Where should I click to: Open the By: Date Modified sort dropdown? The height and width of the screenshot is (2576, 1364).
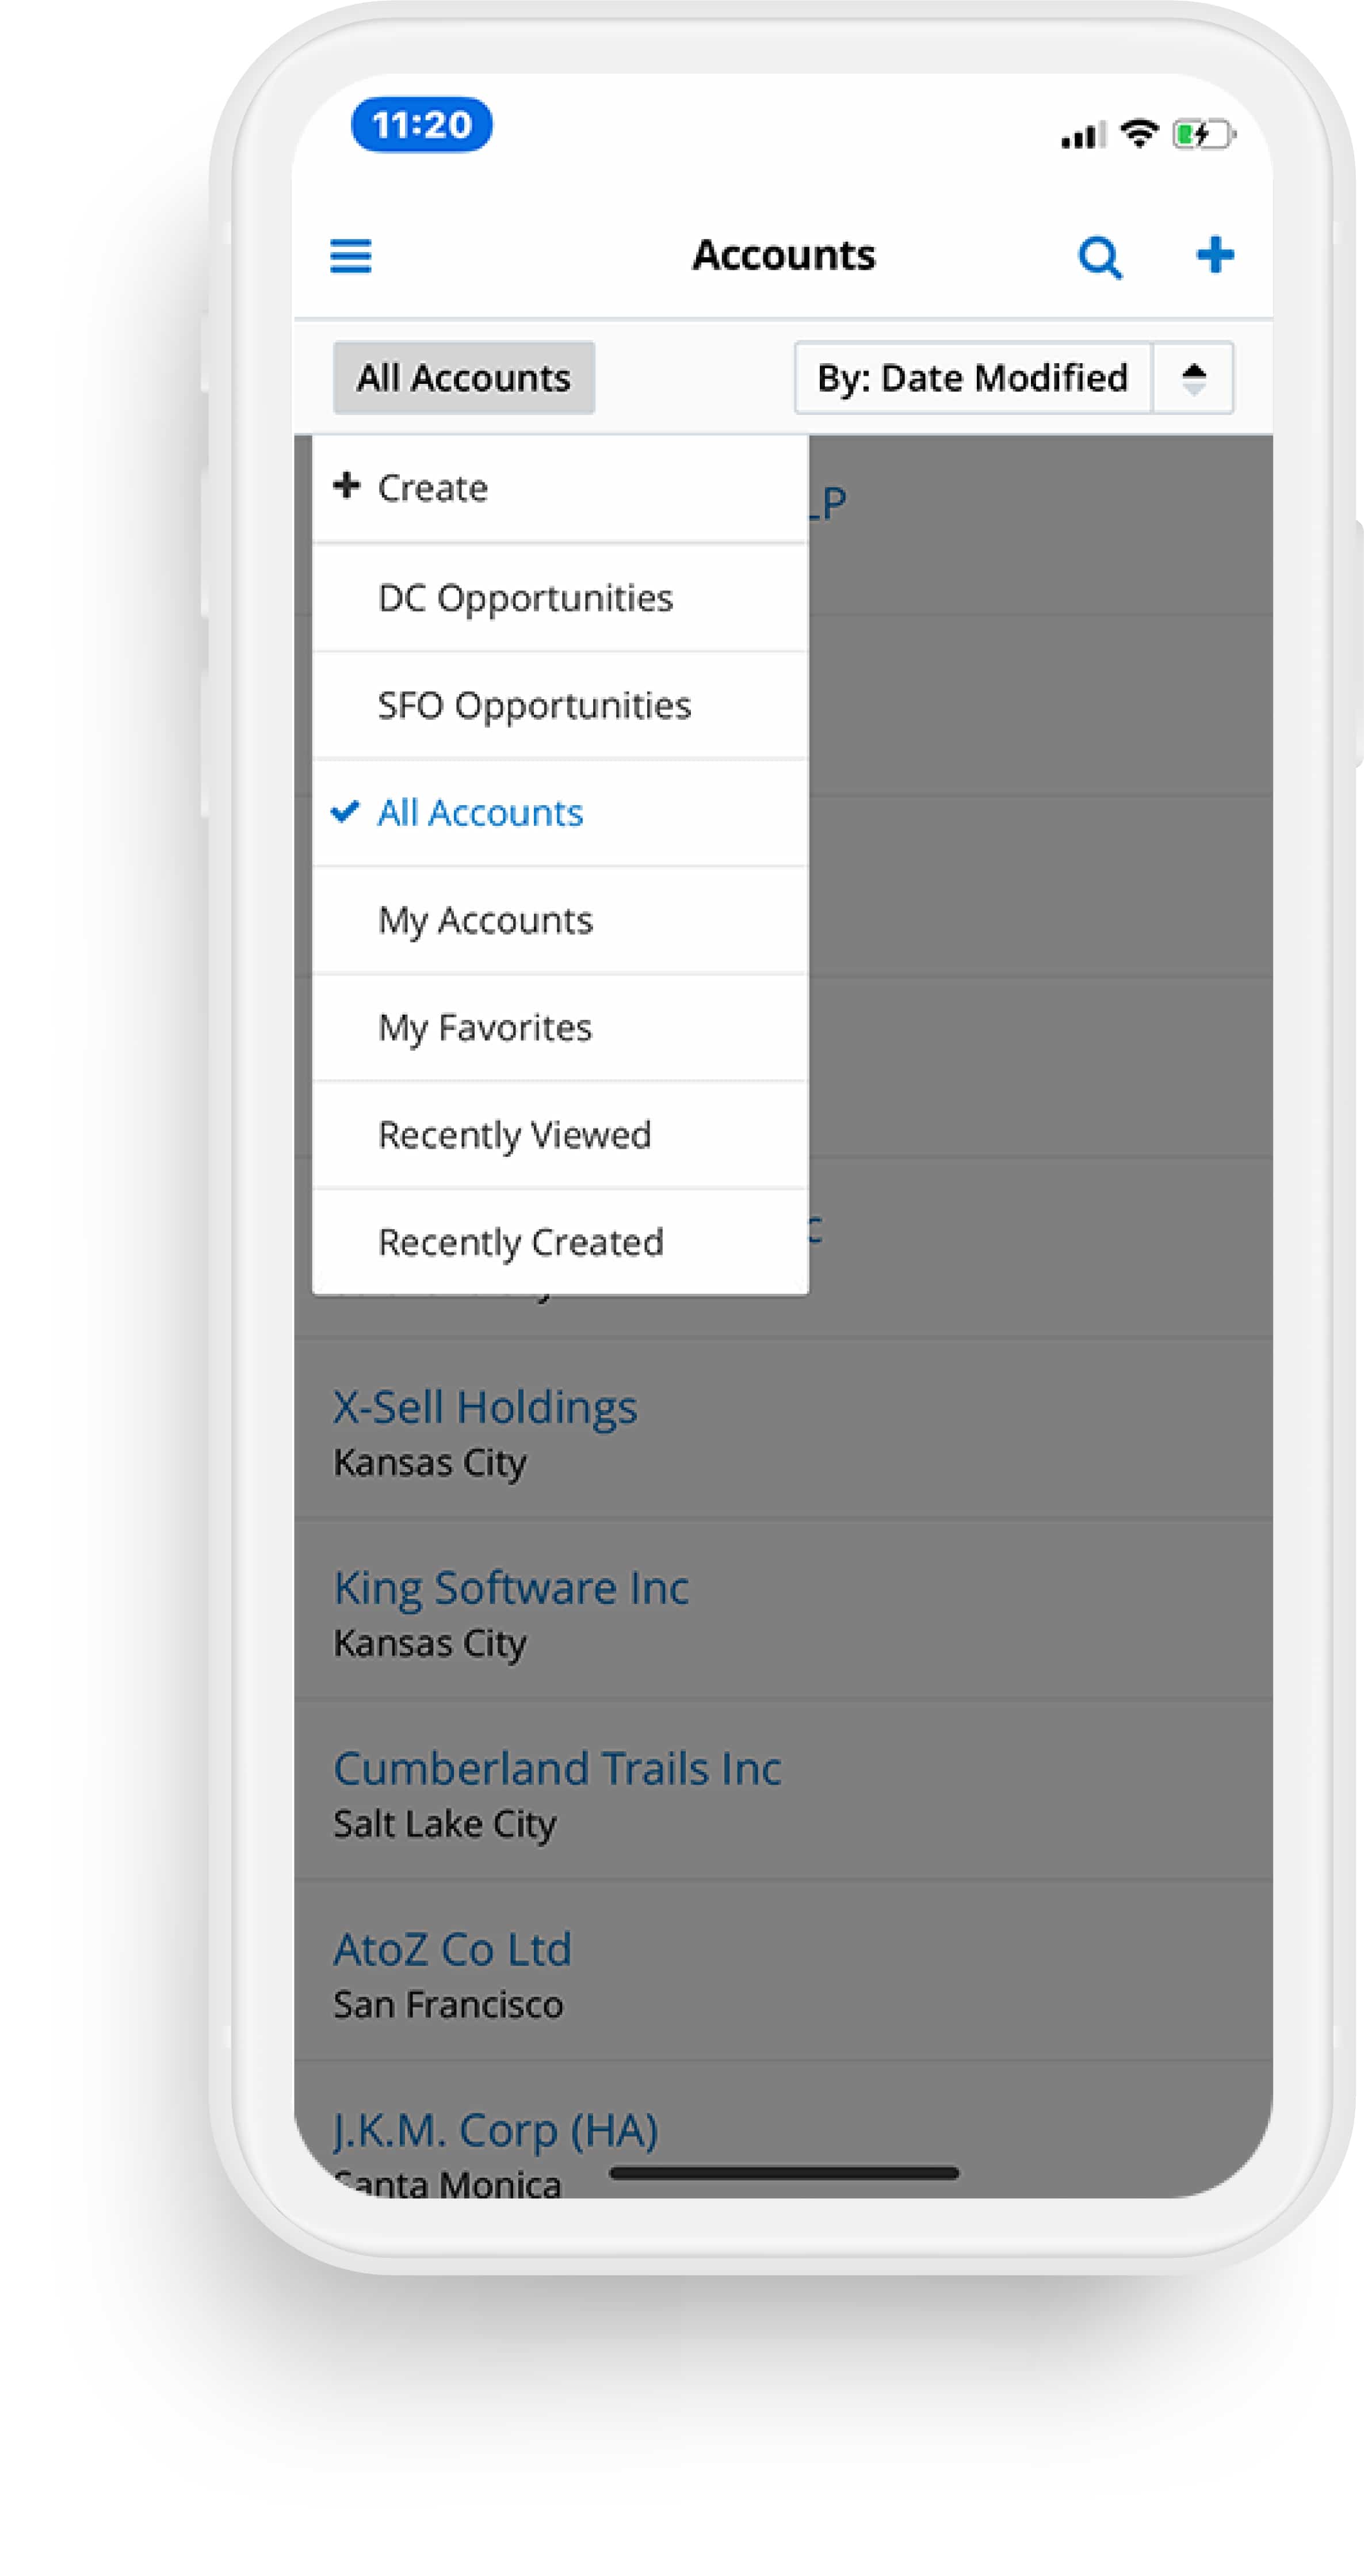972,378
